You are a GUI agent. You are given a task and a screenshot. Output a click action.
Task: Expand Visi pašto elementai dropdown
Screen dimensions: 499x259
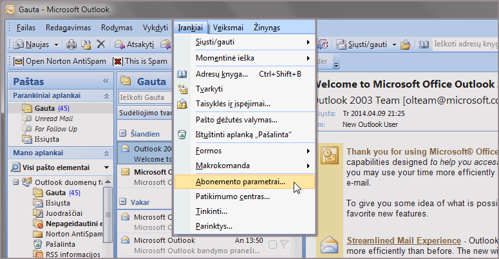coord(105,168)
